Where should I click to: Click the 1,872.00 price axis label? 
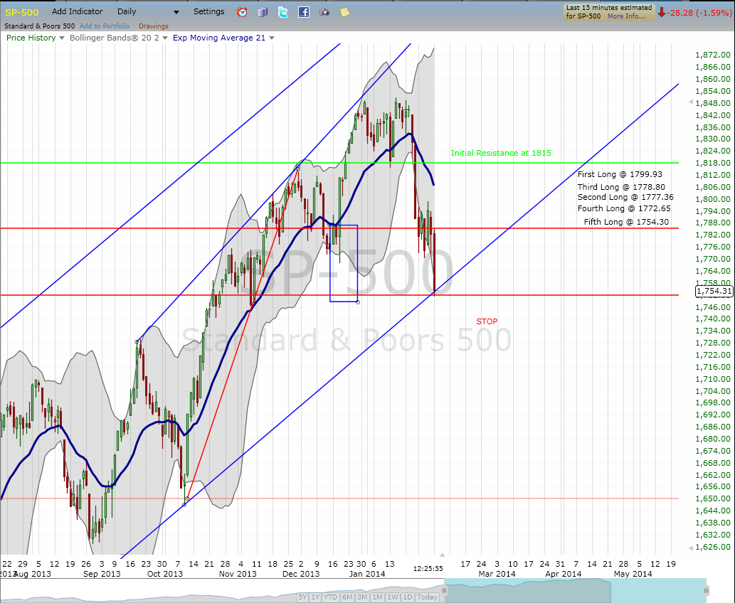coord(712,55)
